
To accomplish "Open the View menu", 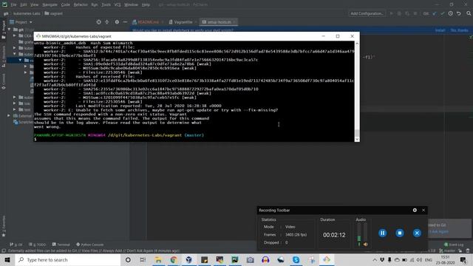I will (x=35, y=5).
